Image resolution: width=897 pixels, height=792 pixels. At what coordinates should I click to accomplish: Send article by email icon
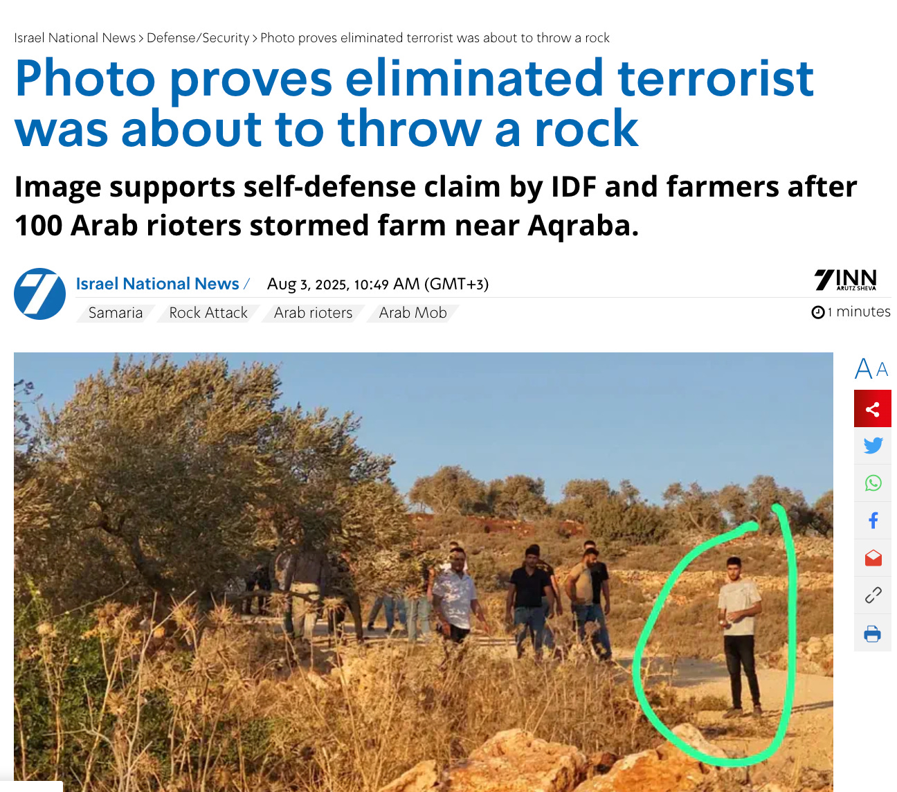pos(873,557)
